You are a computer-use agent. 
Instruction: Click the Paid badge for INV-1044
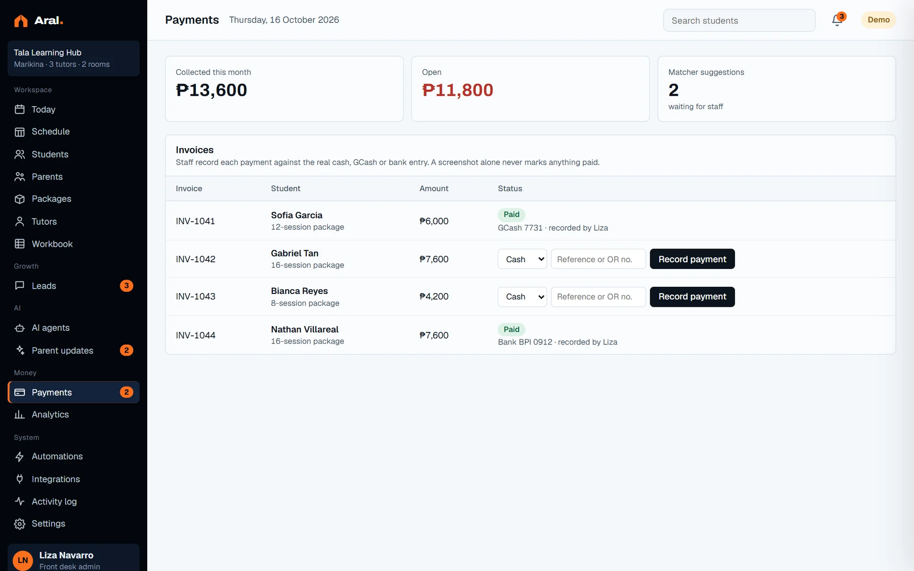pyautogui.click(x=511, y=329)
